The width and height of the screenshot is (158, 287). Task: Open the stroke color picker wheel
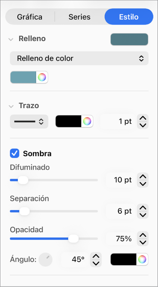87,121
